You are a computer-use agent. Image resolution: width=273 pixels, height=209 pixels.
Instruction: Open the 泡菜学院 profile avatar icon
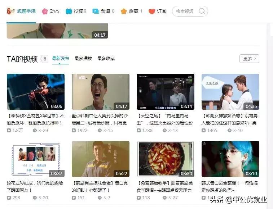tap(10, 11)
